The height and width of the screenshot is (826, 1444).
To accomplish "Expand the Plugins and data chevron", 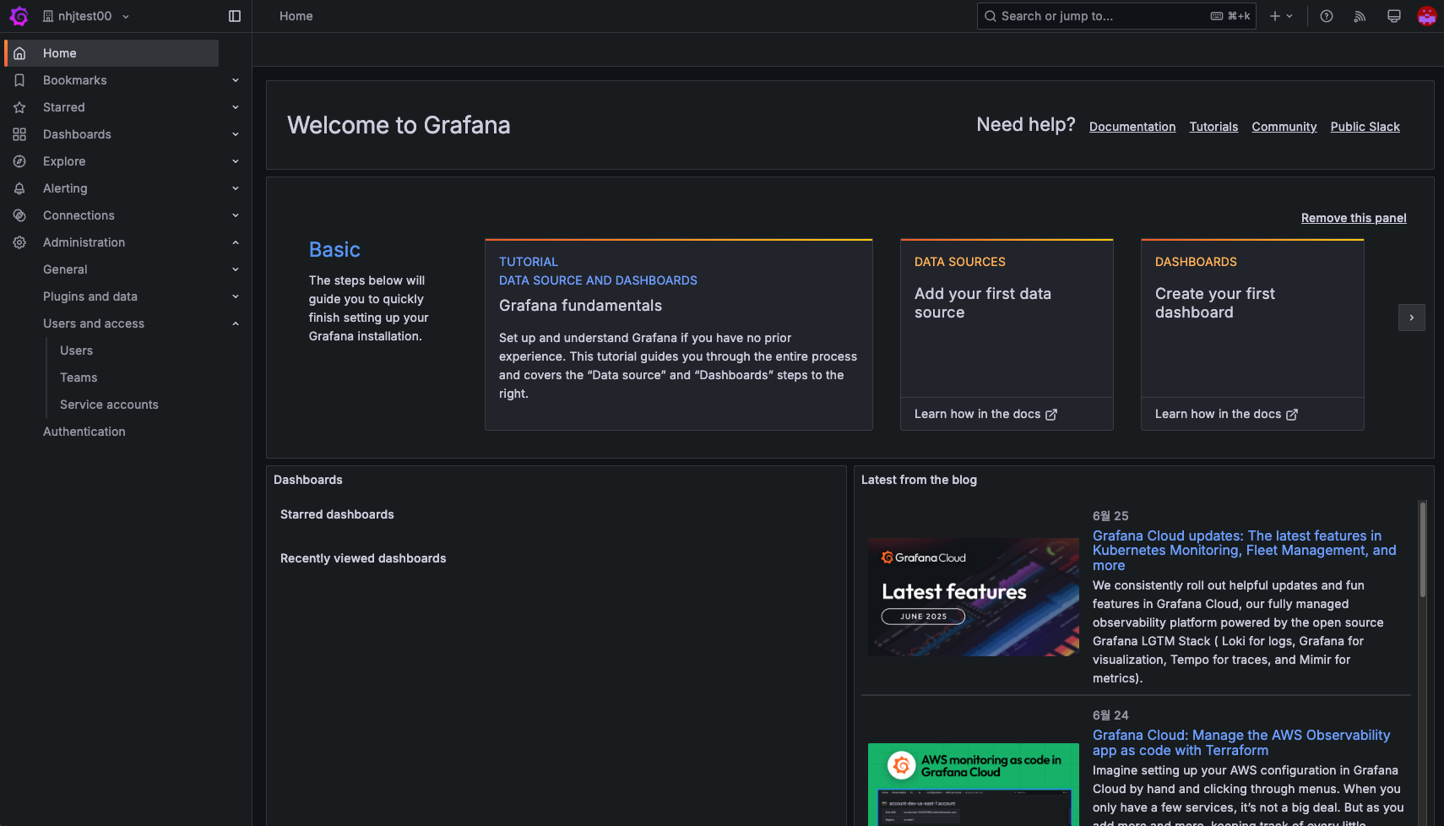I will point(236,296).
